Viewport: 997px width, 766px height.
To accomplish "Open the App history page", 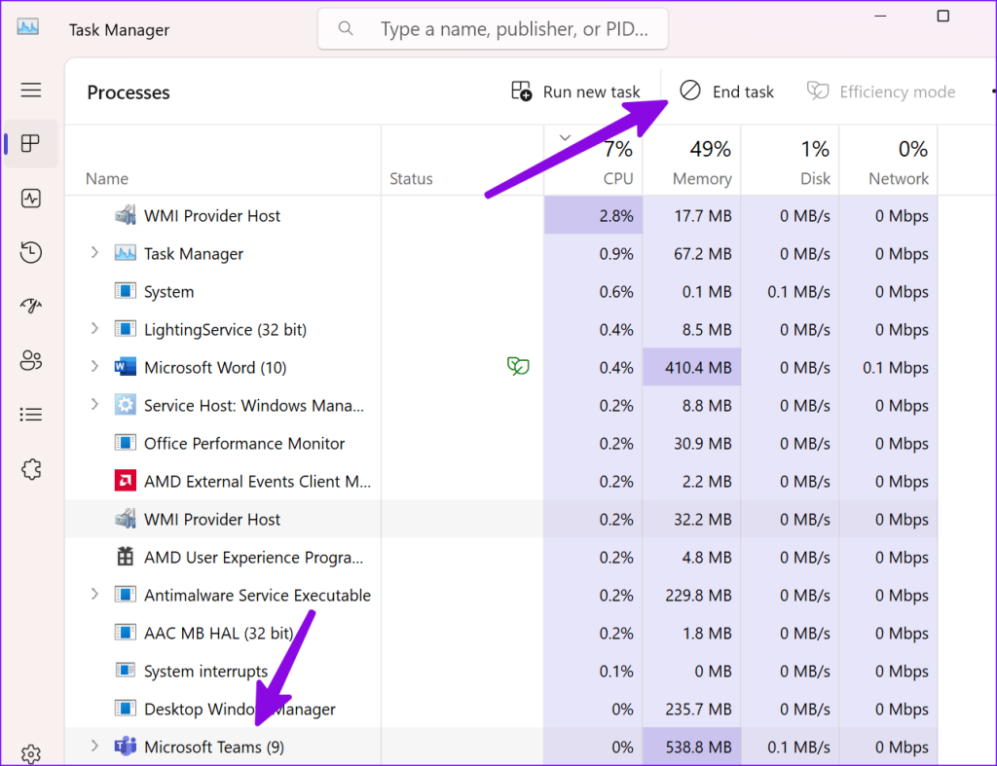I will [x=30, y=251].
